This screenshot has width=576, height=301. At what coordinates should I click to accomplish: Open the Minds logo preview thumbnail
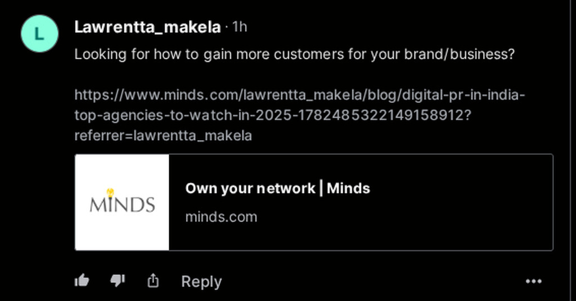click(x=122, y=202)
